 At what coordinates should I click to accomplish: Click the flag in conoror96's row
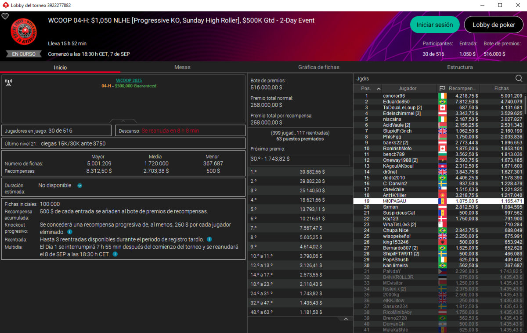point(442,96)
